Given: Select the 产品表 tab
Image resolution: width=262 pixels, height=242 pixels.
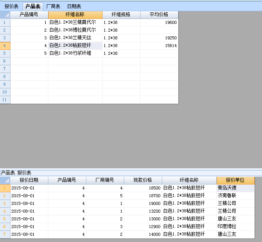Looking at the screenshot, I should (x=33, y=6).
